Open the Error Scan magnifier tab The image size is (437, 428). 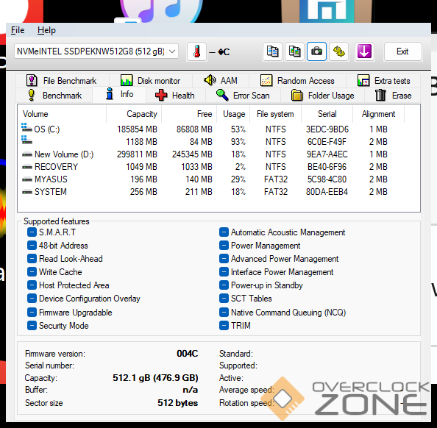[x=243, y=96]
